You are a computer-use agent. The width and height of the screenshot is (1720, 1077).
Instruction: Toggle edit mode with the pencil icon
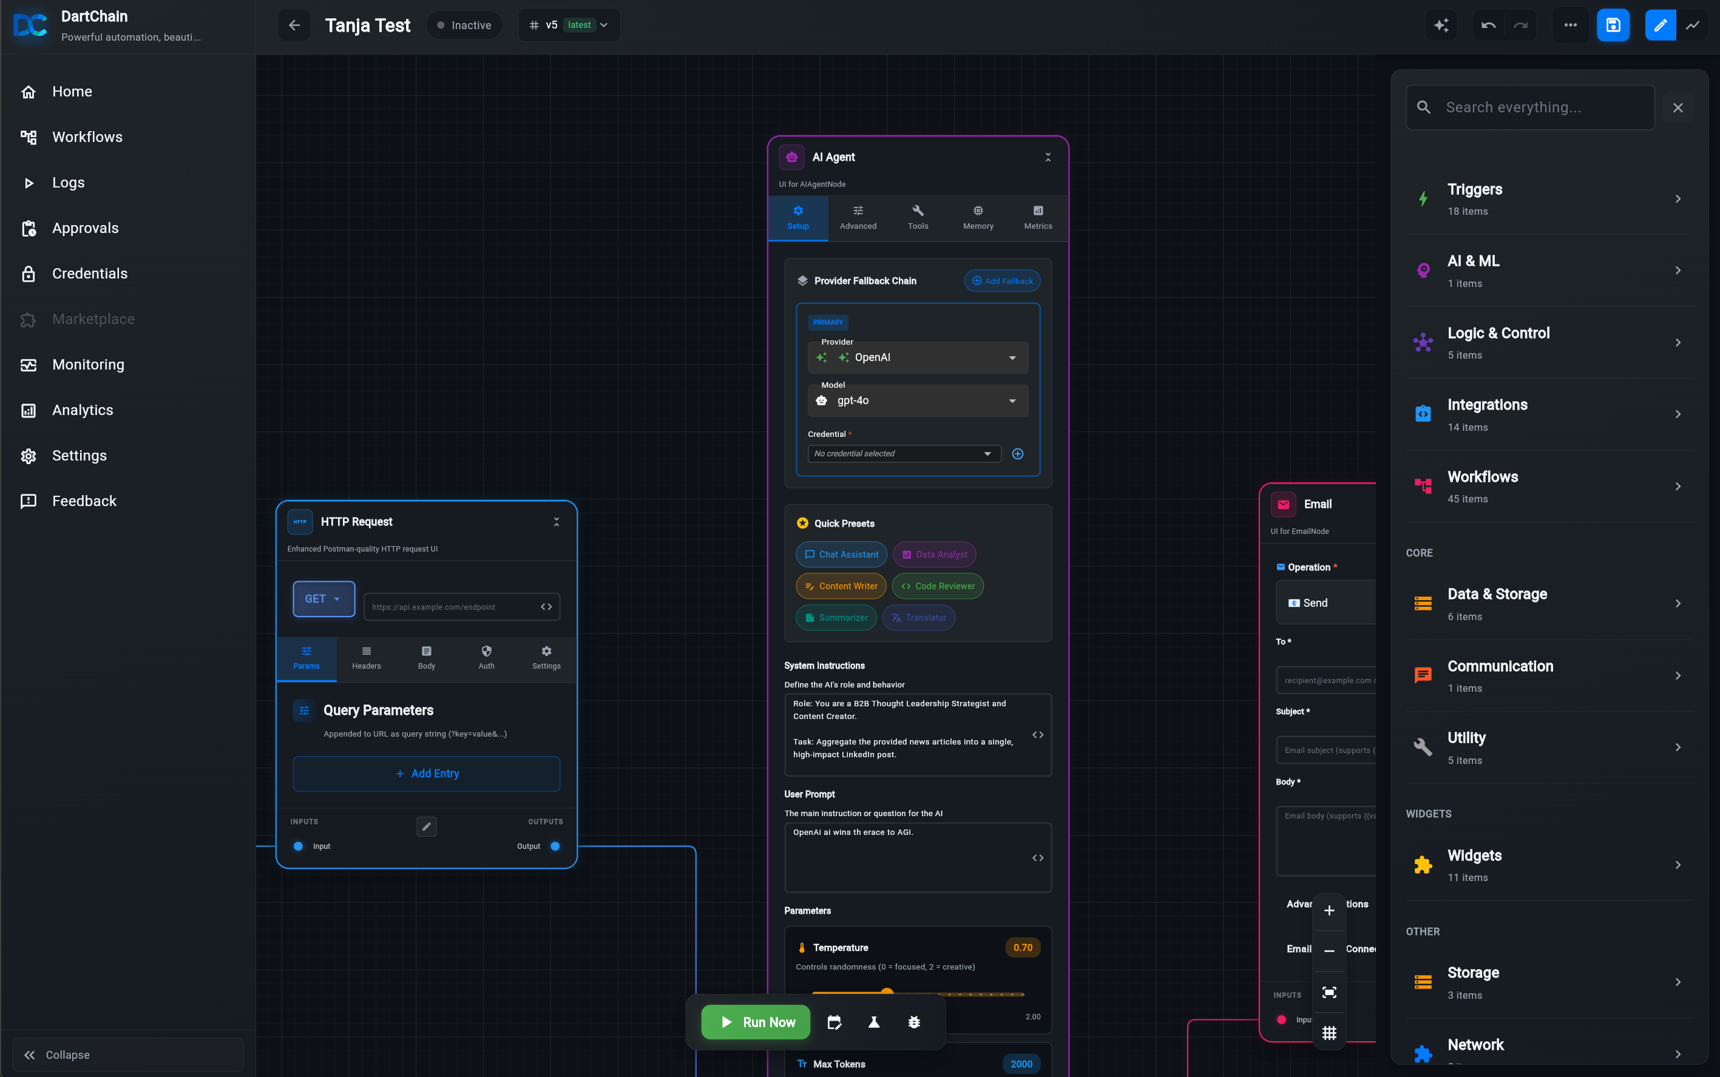tap(1659, 25)
